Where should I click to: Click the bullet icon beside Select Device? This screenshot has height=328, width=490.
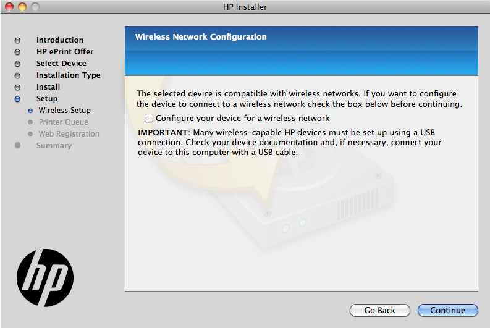click(x=17, y=64)
